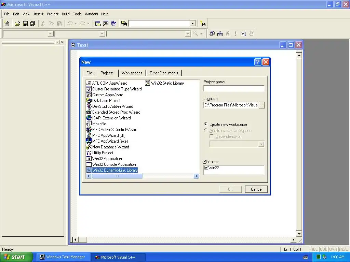Open the Undo history dropdown arrow
Viewport: 350px width, 262px height.
[x=76, y=24]
